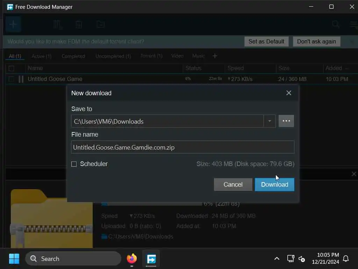Click the Free Download Manager title bar logo
The width and height of the screenshot is (358, 269).
pos(10,7)
